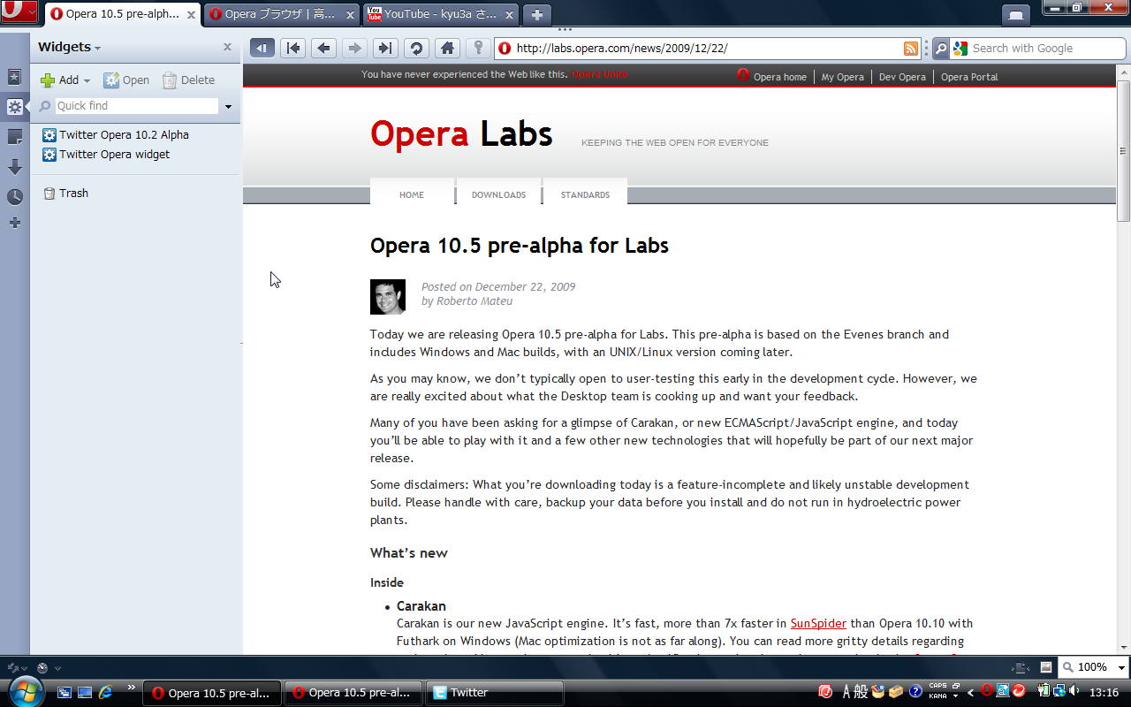Expand the Add widget dropdown

coord(87,80)
